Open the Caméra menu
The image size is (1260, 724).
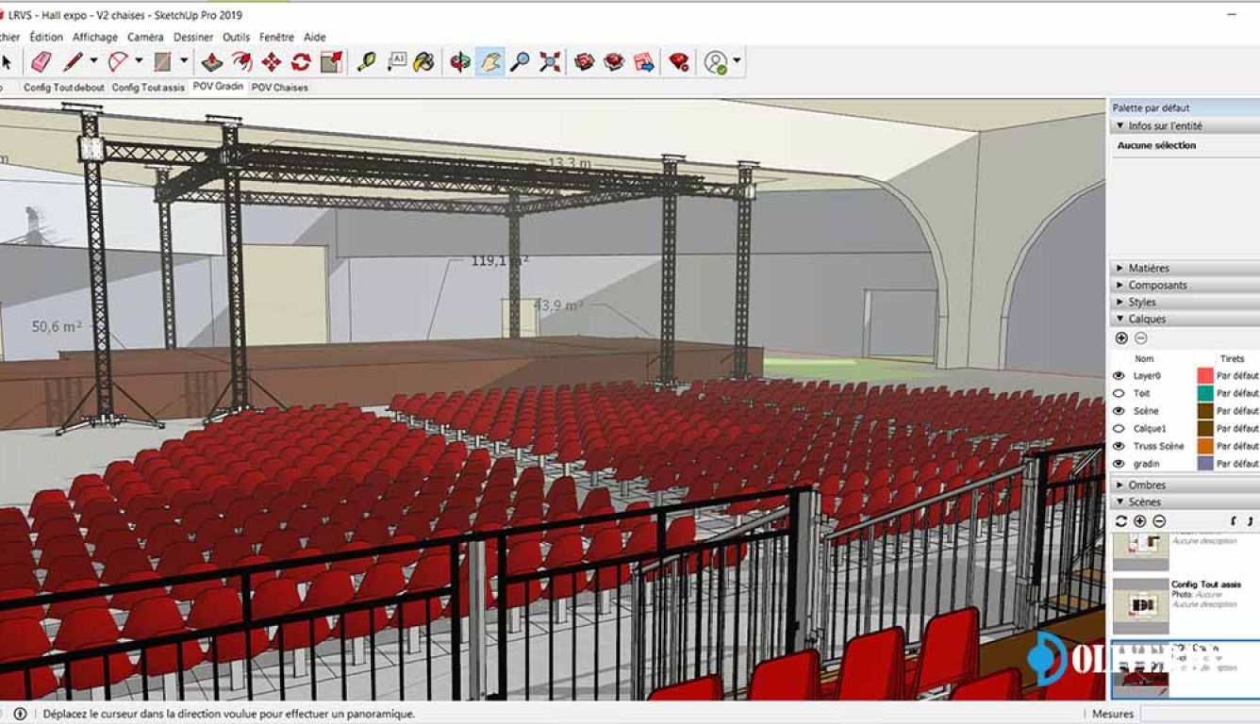(143, 37)
